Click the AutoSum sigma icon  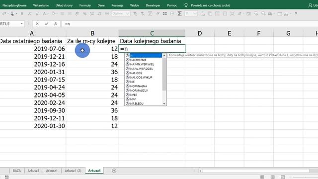coord(179,13)
